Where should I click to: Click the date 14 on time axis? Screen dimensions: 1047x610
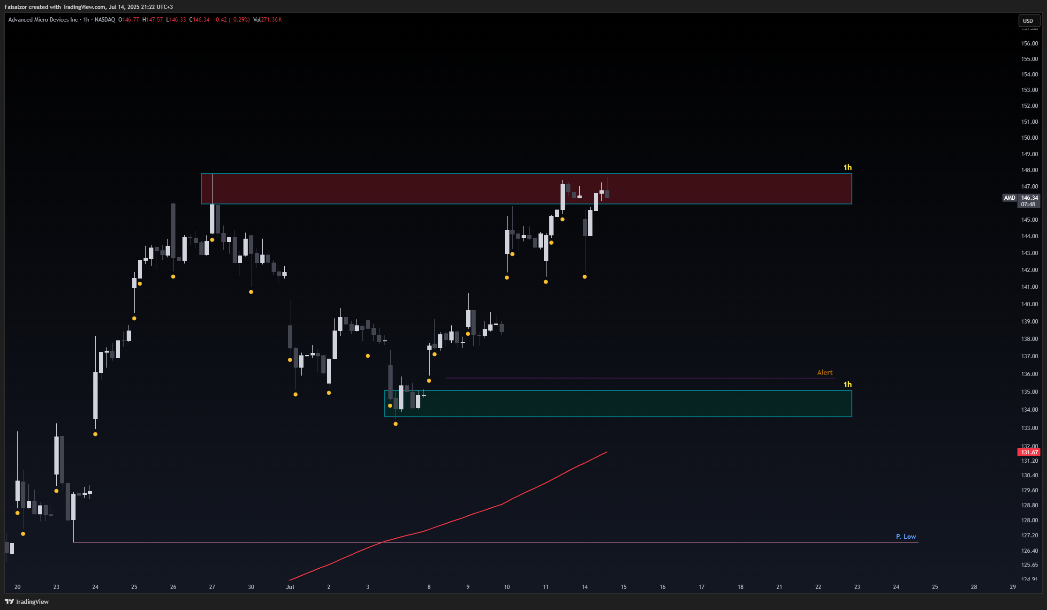(x=584, y=587)
